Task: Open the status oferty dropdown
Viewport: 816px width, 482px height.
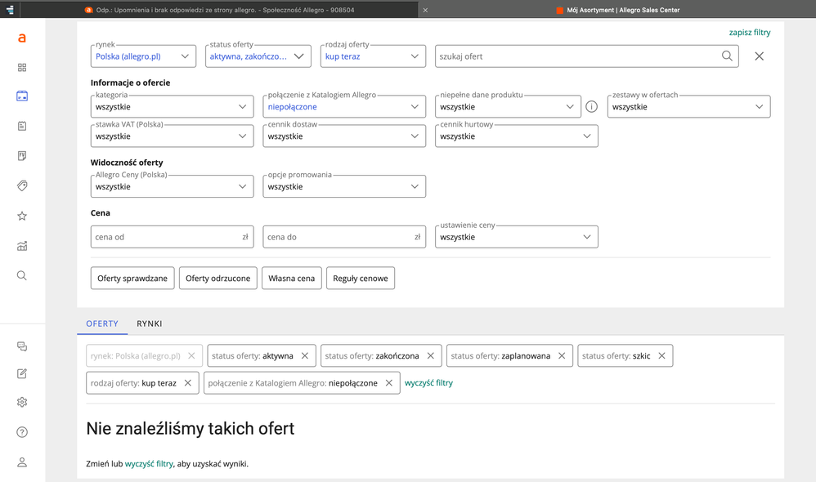Action: tap(258, 56)
